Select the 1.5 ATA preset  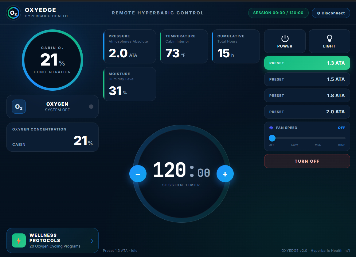[x=307, y=79]
